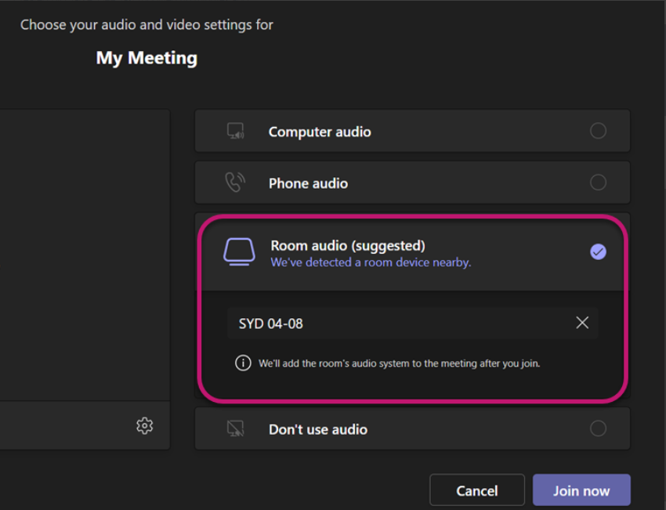Select the Phone audio radio button
The width and height of the screenshot is (666, 510).
click(598, 183)
